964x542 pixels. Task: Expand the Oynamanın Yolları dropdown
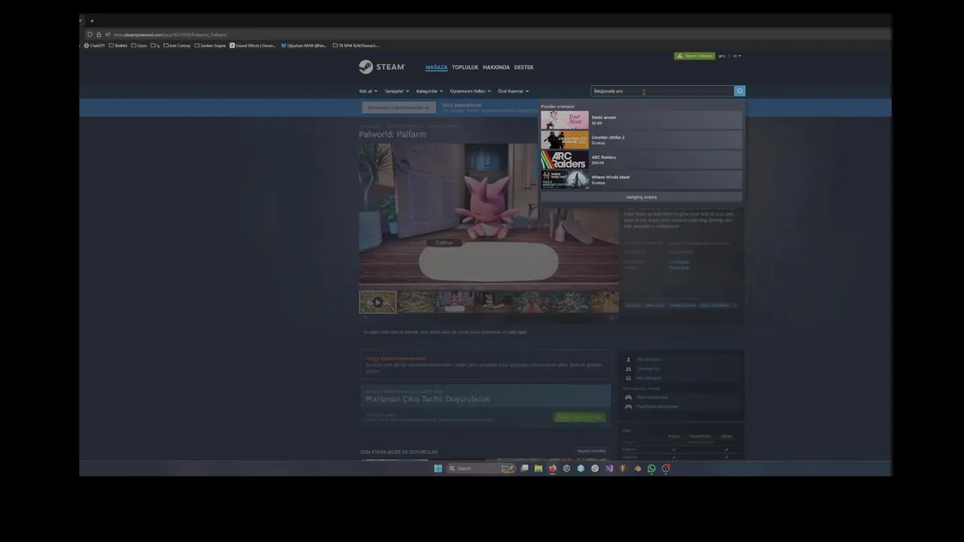click(x=470, y=91)
